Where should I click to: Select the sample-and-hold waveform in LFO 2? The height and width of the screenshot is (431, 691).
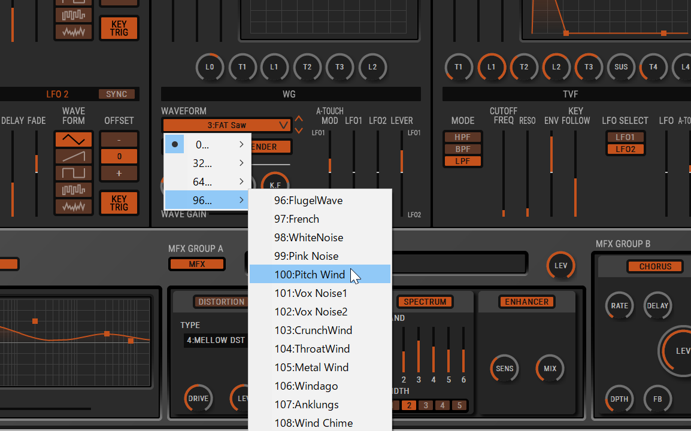coord(74,190)
